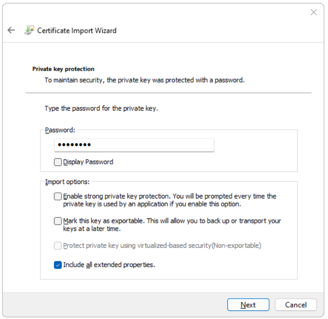The height and width of the screenshot is (319, 328).
Task: Tick Enable strong private key protection box
Action: coord(58,196)
